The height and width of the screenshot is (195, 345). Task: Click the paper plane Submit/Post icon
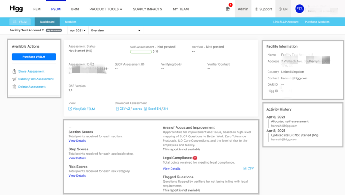pos(14,79)
